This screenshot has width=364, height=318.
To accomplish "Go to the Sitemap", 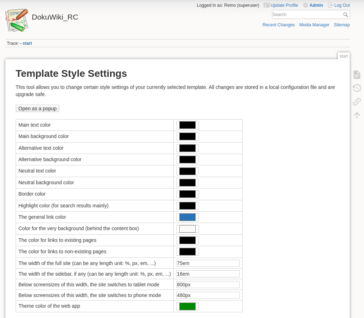I will click(x=342, y=25).
